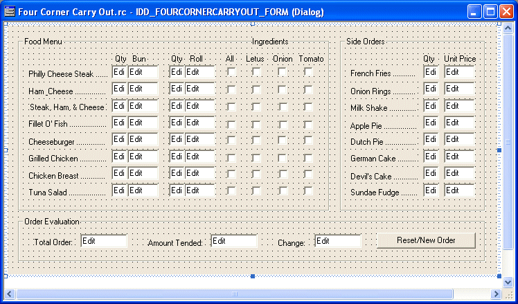
Task: Click the Bun Qty edit box for Philly Cheese Steak
Action: pyautogui.click(x=119, y=72)
